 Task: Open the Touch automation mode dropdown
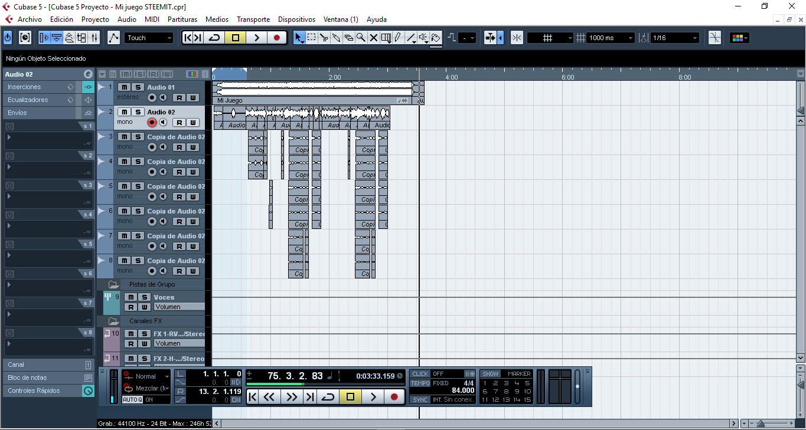tap(149, 38)
